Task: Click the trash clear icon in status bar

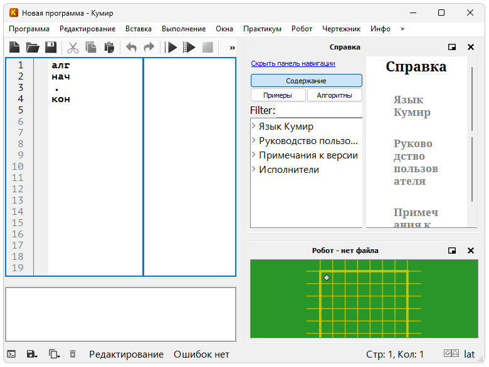Action: click(73, 354)
